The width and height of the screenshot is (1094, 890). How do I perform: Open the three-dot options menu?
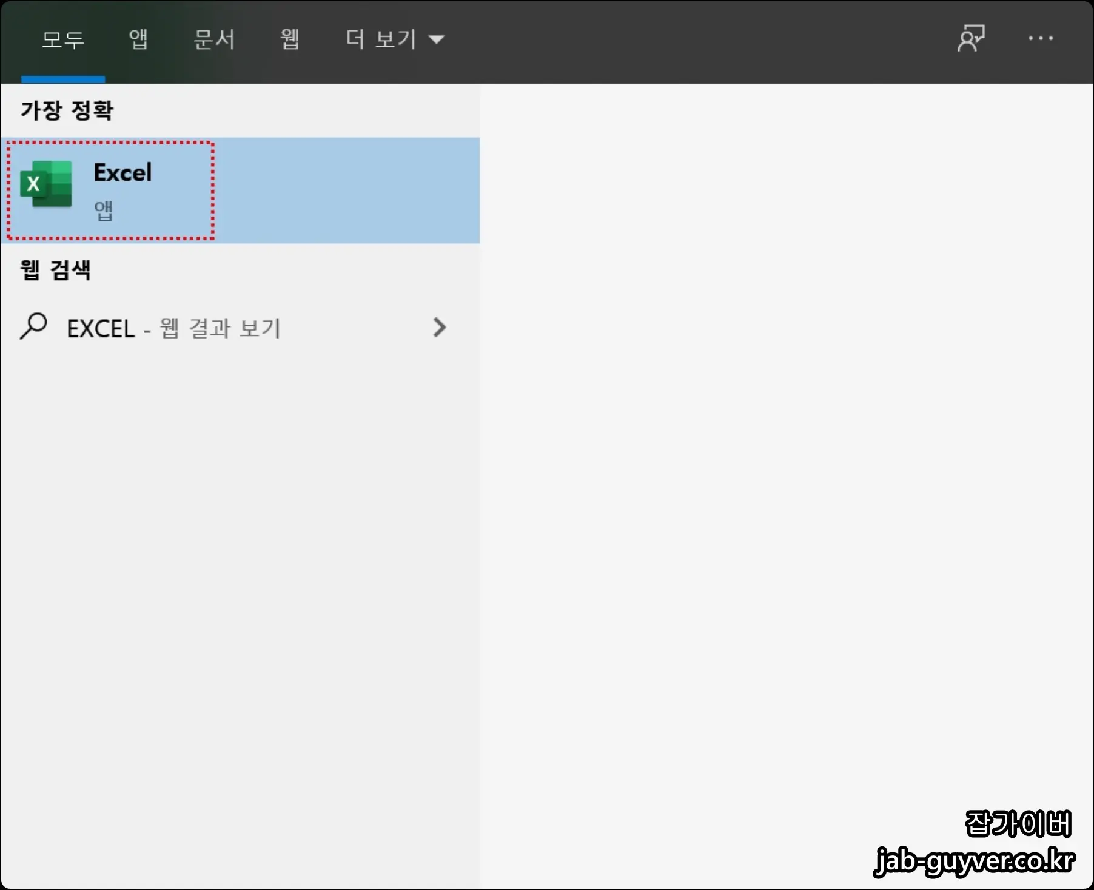tap(1041, 39)
